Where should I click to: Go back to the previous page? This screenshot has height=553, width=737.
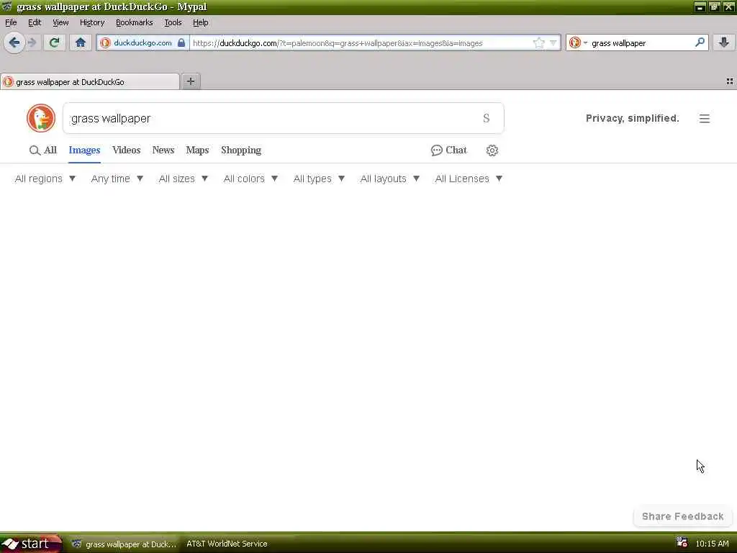(14, 42)
